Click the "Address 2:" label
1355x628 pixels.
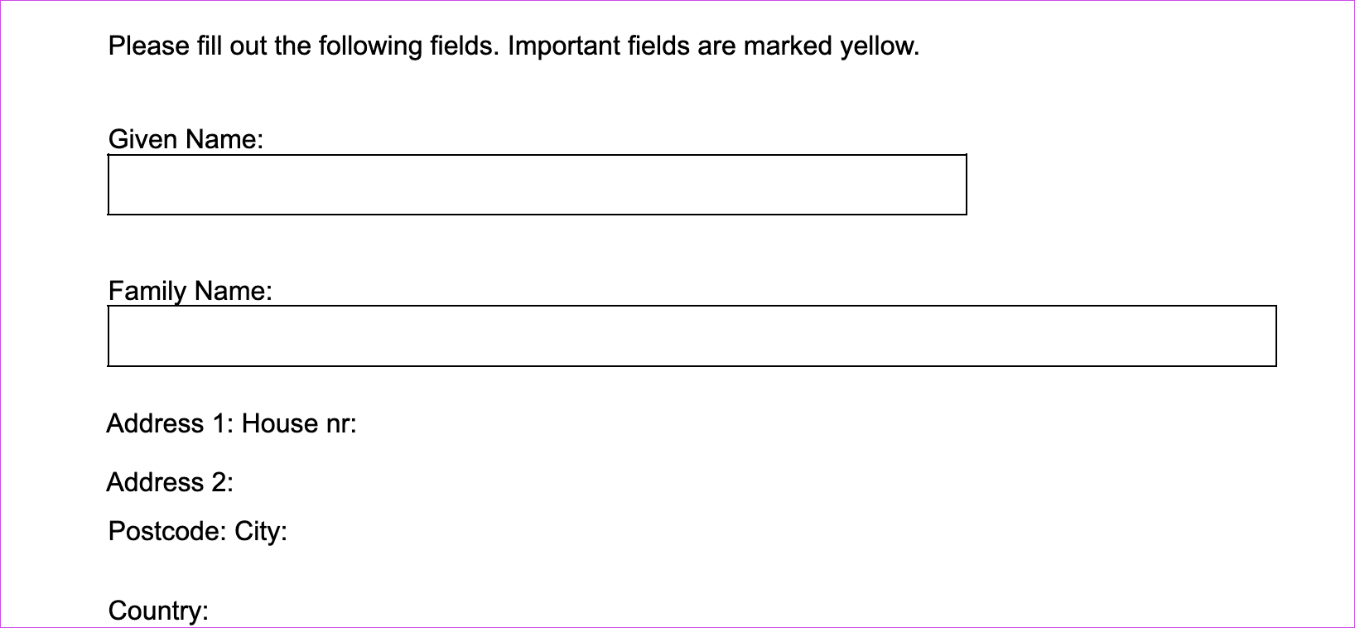click(170, 482)
